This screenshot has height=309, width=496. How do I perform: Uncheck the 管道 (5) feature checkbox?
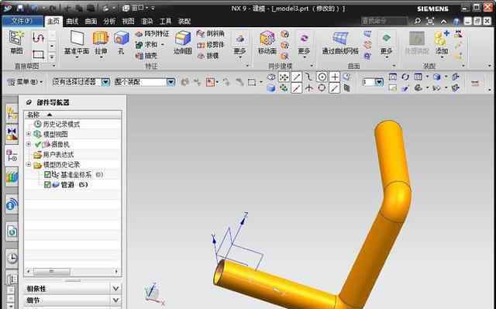tap(47, 184)
